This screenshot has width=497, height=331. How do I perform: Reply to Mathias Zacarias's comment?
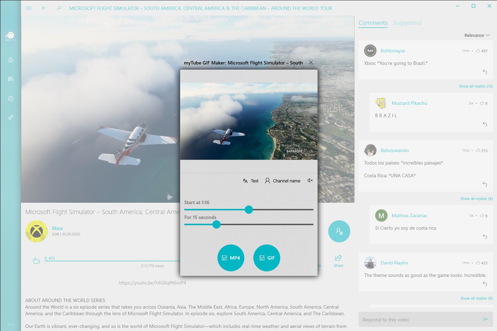click(x=485, y=237)
